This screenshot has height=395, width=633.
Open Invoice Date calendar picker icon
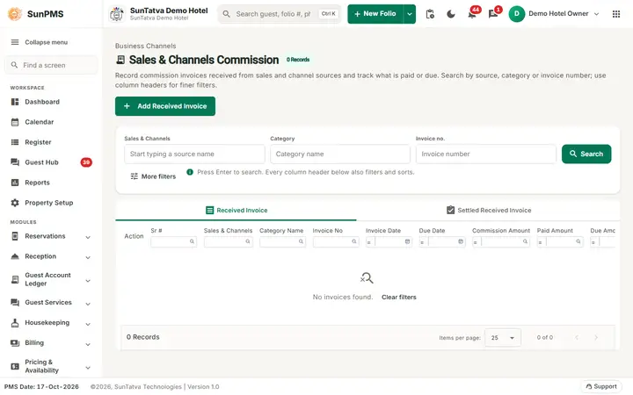click(407, 242)
